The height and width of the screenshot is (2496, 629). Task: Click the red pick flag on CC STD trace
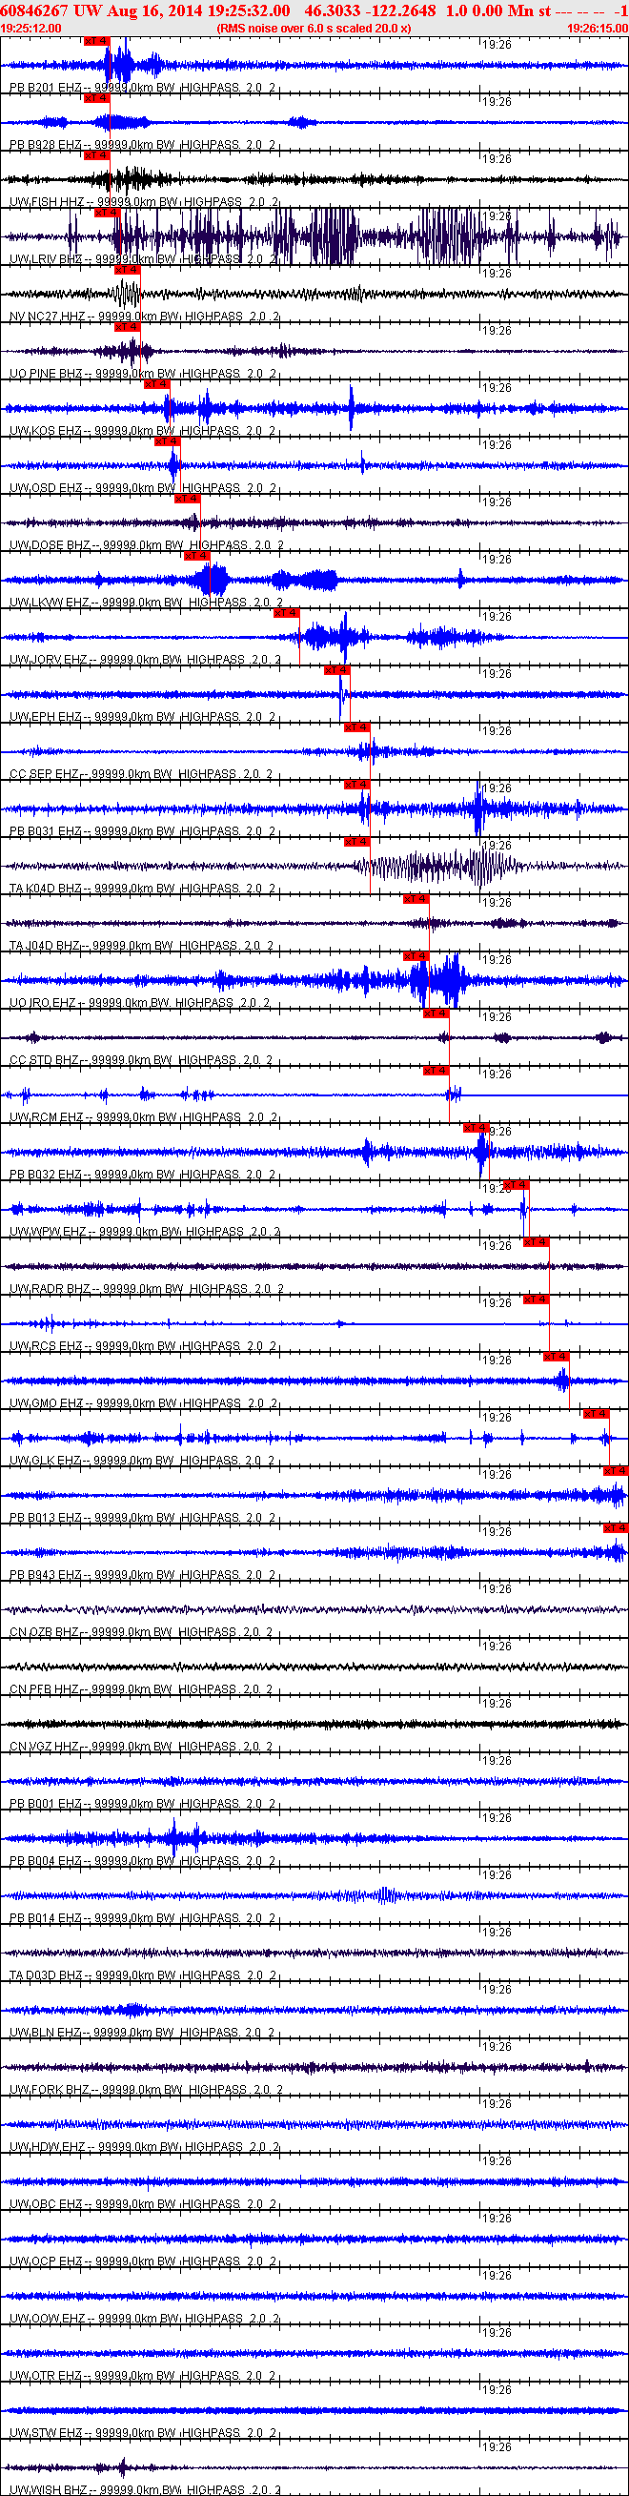pos(436,1013)
